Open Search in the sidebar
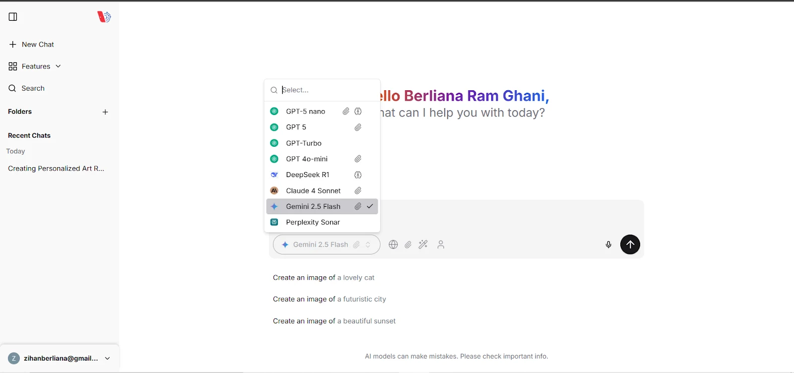This screenshot has width=794, height=373. pos(27,88)
